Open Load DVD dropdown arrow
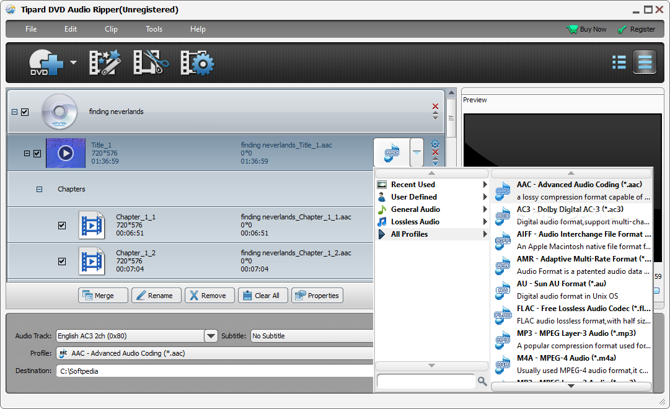Screen dimensions: 670x409 [74, 63]
